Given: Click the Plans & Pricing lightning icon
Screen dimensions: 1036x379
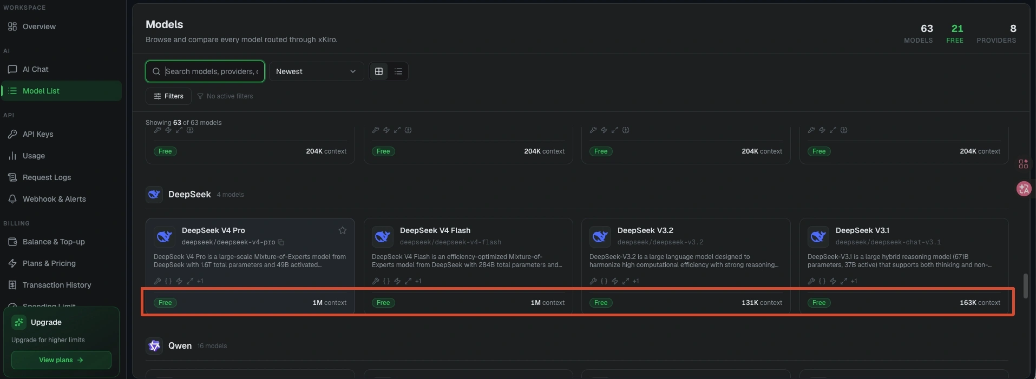Looking at the screenshot, I should (12, 263).
